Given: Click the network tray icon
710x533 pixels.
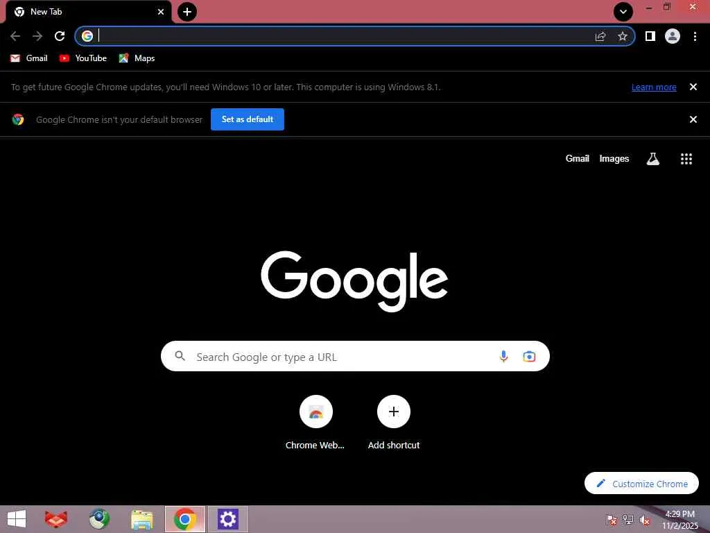Looking at the screenshot, I should coord(627,520).
